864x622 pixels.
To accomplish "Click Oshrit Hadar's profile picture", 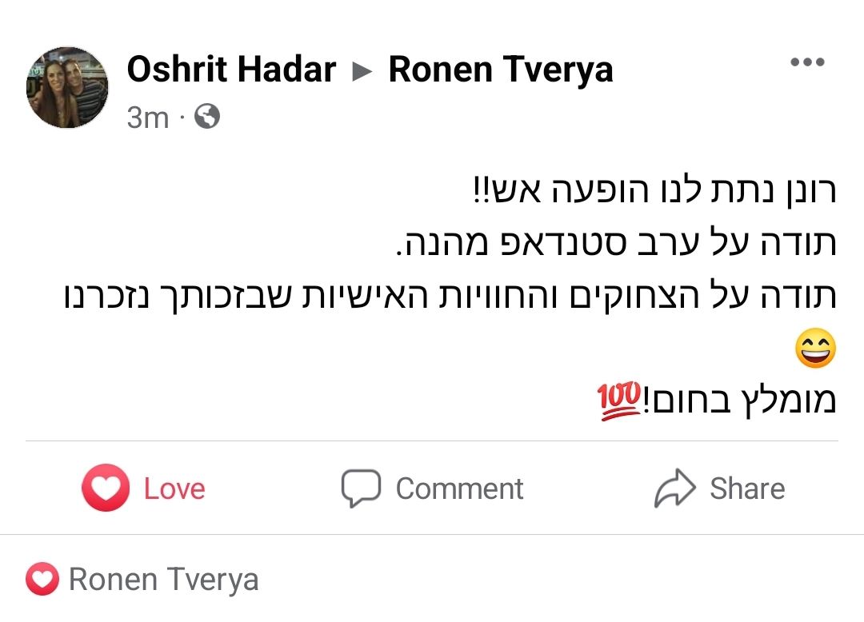I will (67, 87).
